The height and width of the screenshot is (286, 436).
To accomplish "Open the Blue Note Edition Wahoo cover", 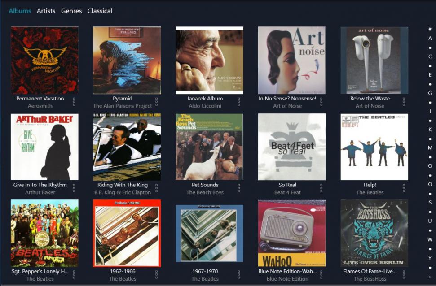I will pyautogui.click(x=292, y=233).
